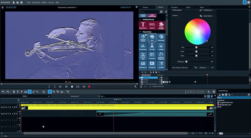Toggle the Rote Augen entfernen checkbox
The image size is (251, 138).
[190, 67]
